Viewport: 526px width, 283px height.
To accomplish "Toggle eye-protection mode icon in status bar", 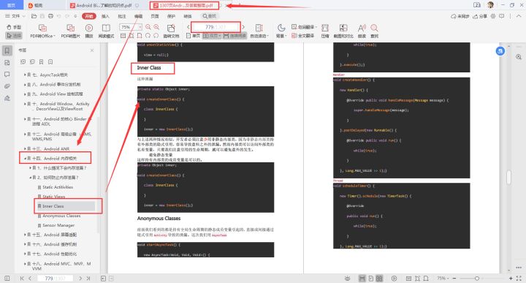I will coord(348,279).
